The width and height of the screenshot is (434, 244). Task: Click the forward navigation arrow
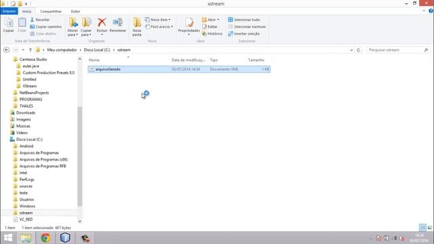(16, 49)
